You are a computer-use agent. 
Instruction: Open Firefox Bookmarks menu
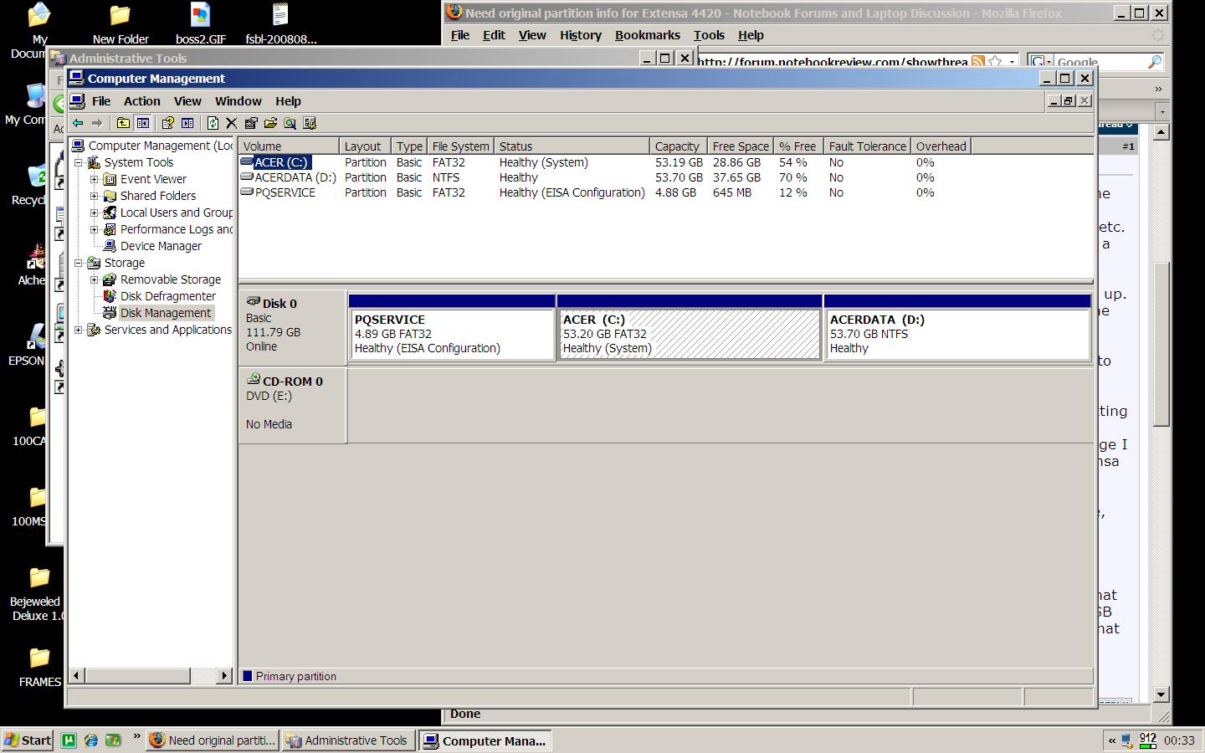click(648, 35)
